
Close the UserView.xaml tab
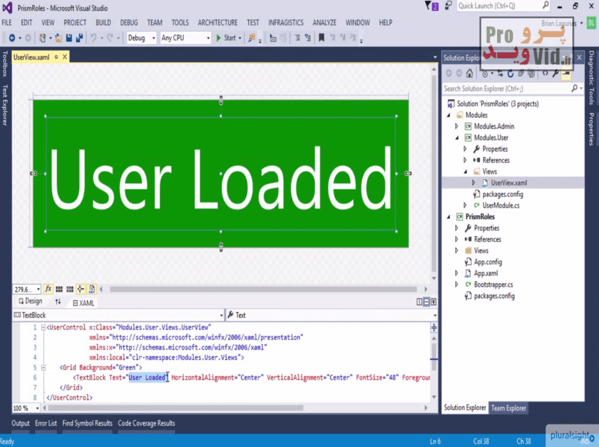point(65,57)
